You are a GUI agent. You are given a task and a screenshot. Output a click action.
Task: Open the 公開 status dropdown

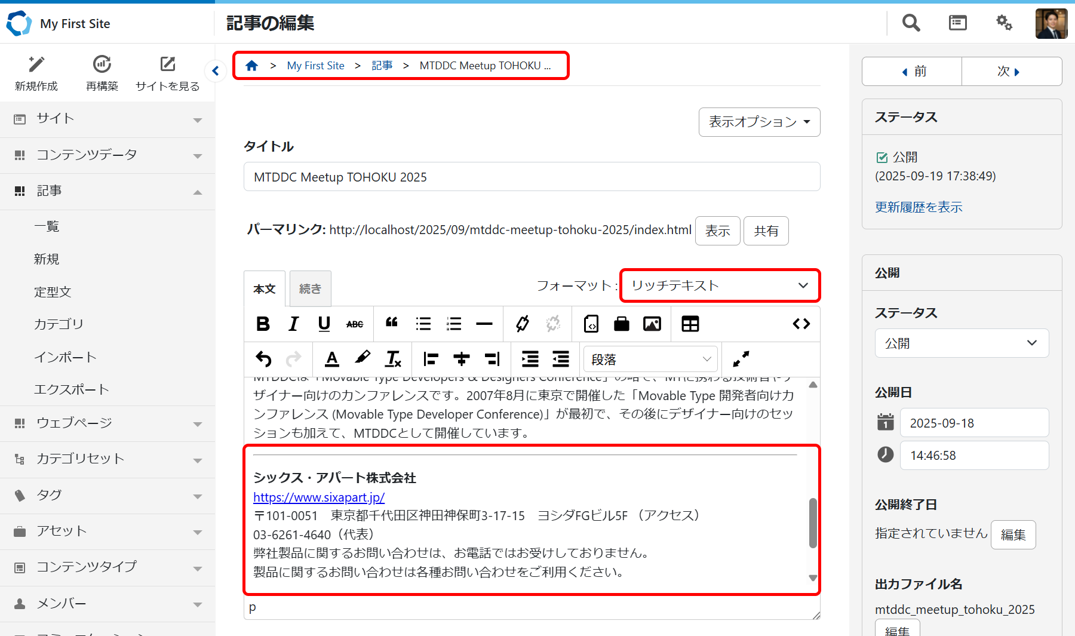coord(961,343)
